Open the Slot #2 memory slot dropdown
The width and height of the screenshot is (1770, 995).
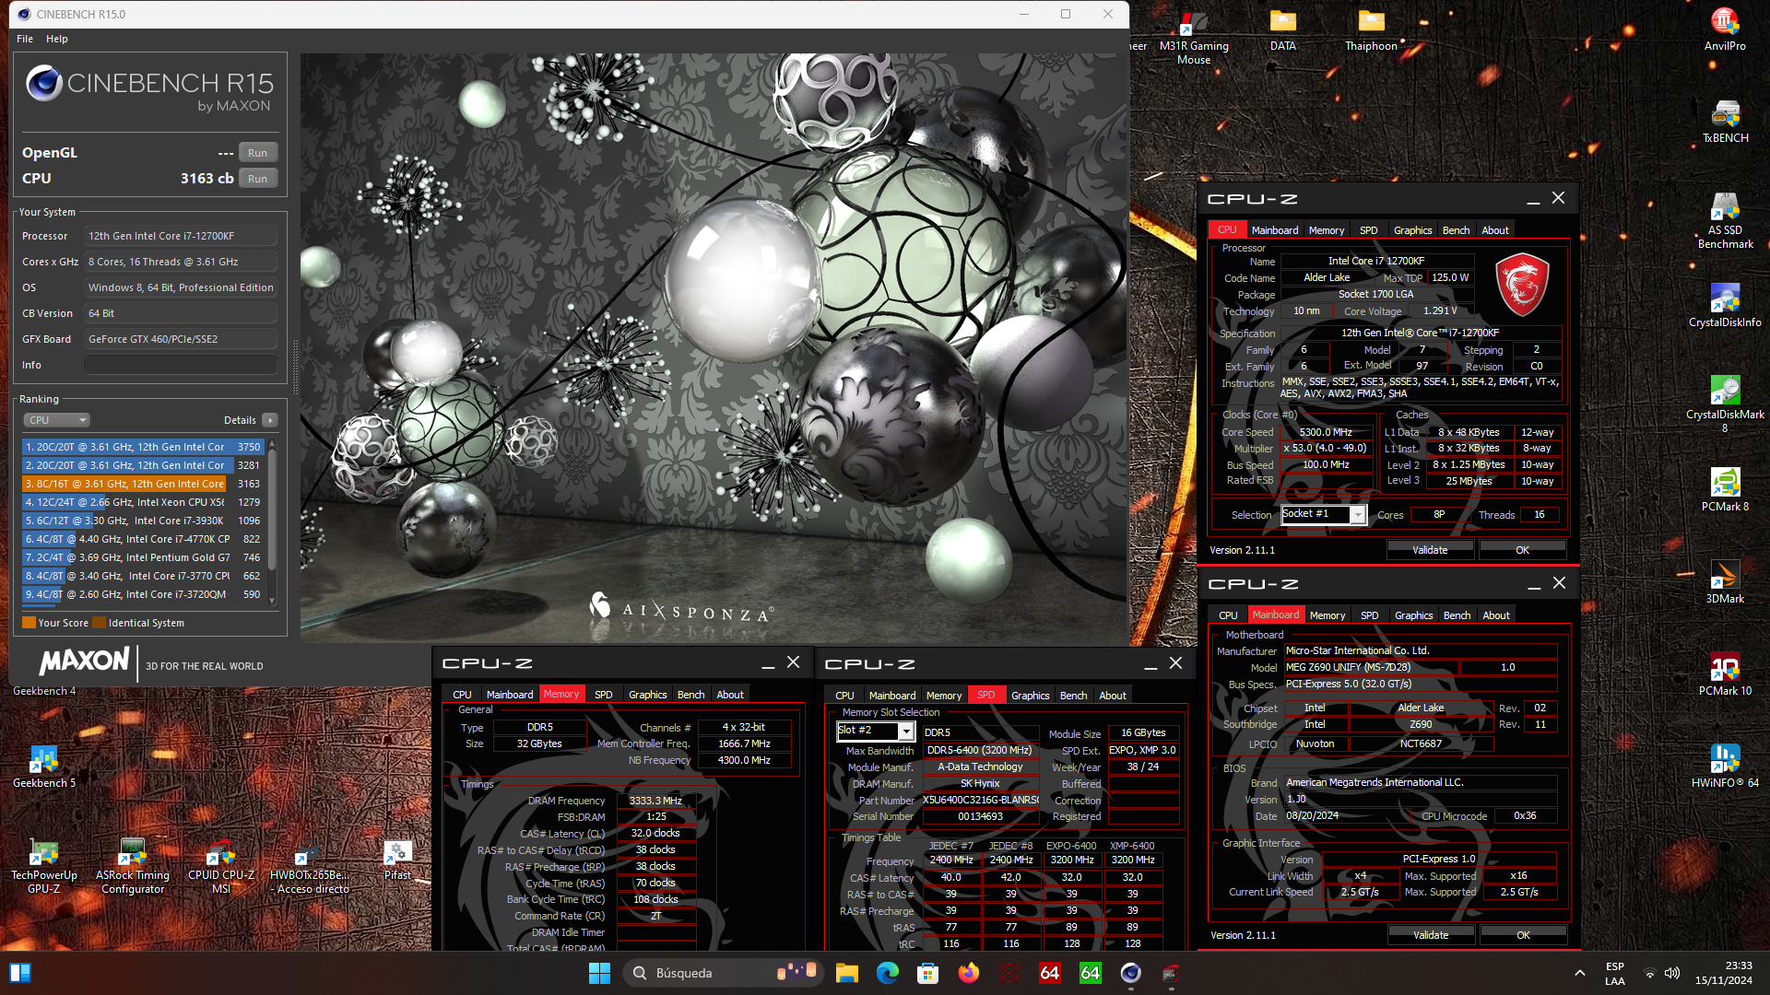pyautogui.click(x=905, y=731)
